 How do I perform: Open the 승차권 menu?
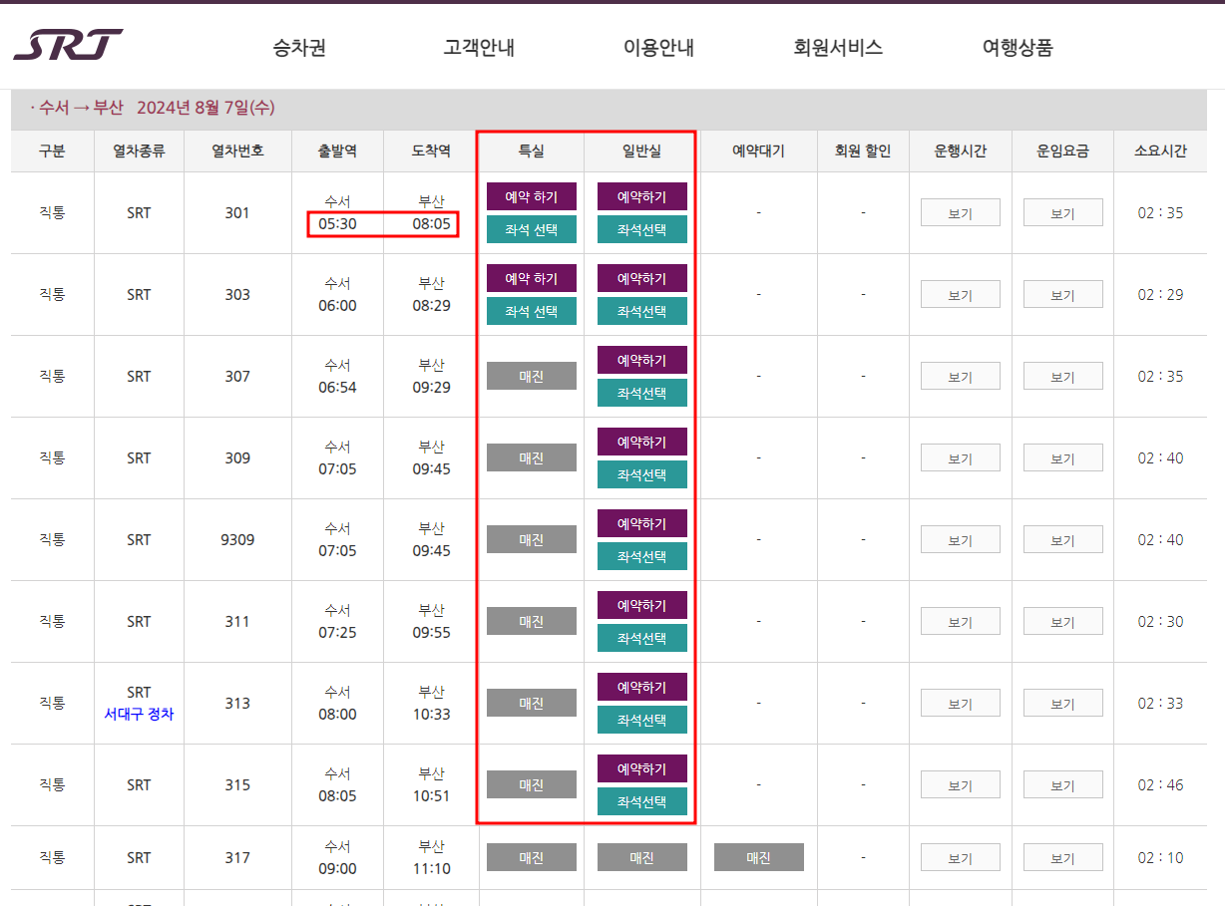click(298, 45)
